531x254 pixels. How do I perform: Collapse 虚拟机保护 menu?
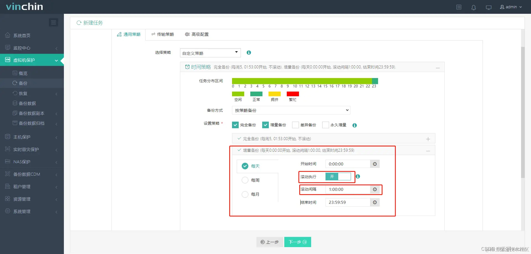32,60
